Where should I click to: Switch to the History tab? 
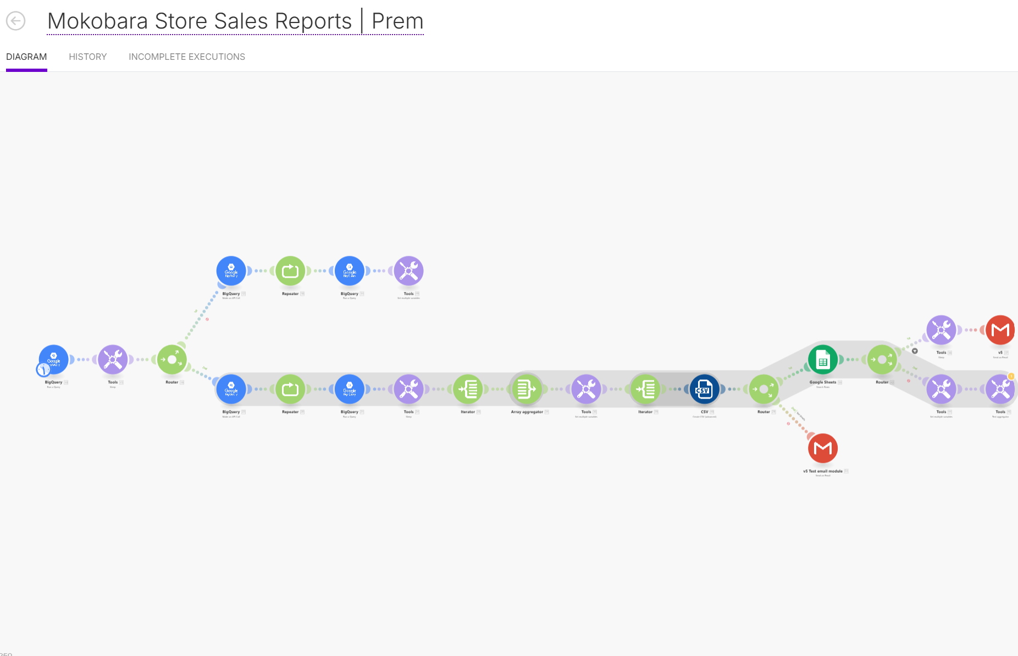87,57
